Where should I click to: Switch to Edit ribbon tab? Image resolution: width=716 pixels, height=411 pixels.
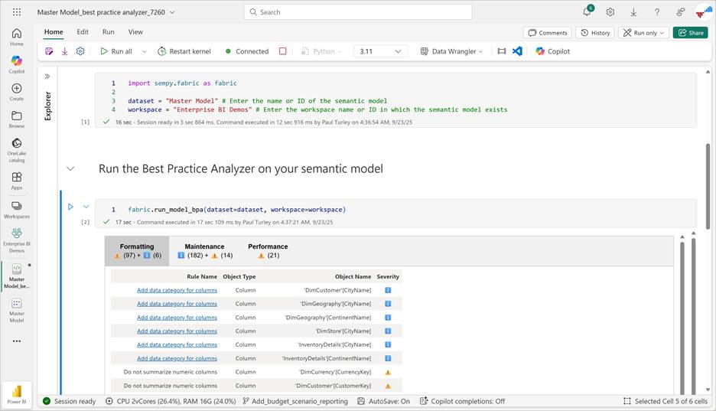(83, 32)
